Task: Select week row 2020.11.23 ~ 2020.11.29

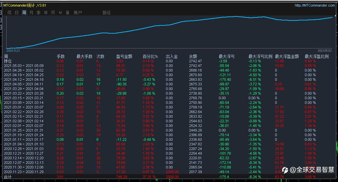Action: (x=24, y=172)
